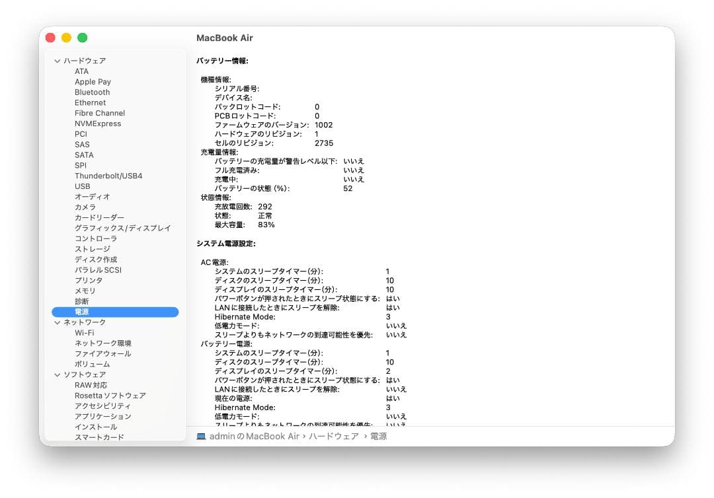Click the 充放電回数 value 292
714x498 pixels.
[265, 207]
